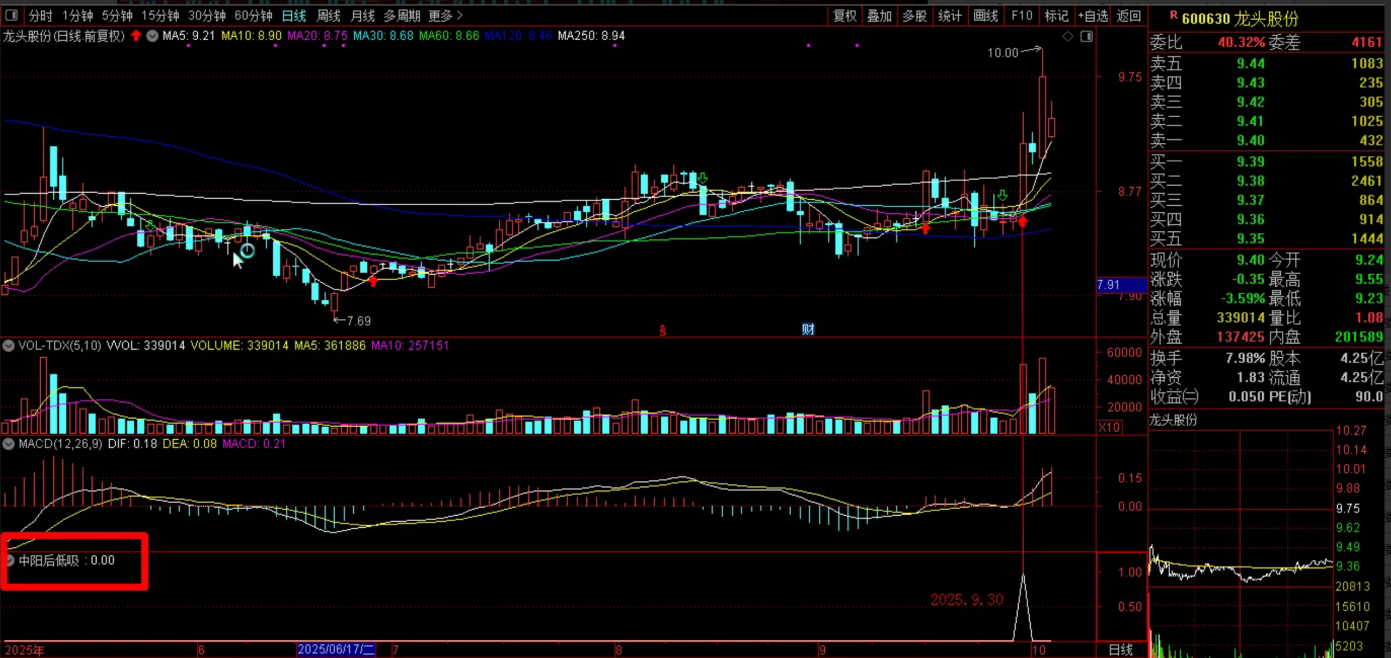This screenshot has width=1391, height=658.
Task: Click the F10 company info button
Action: coord(1022,16)
